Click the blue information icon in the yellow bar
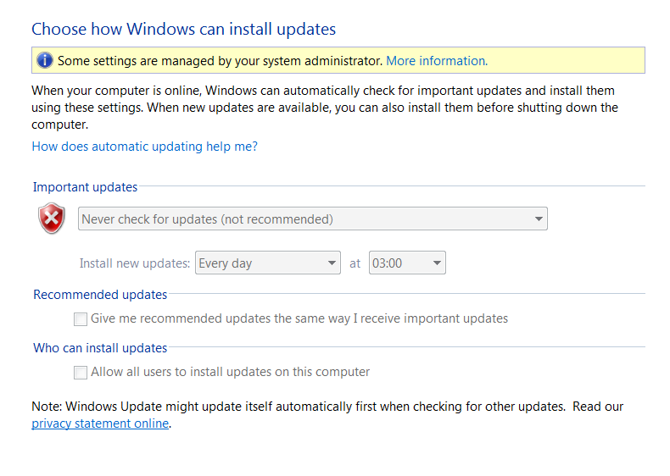The image size is (670, 476). tap(44, 61)
